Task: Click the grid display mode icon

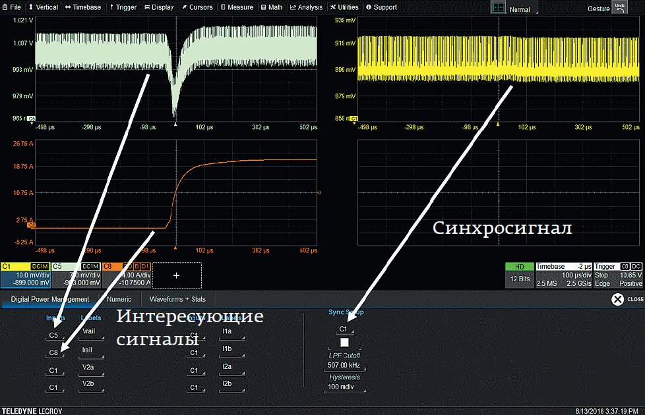Action: click(x=498, y=7)
